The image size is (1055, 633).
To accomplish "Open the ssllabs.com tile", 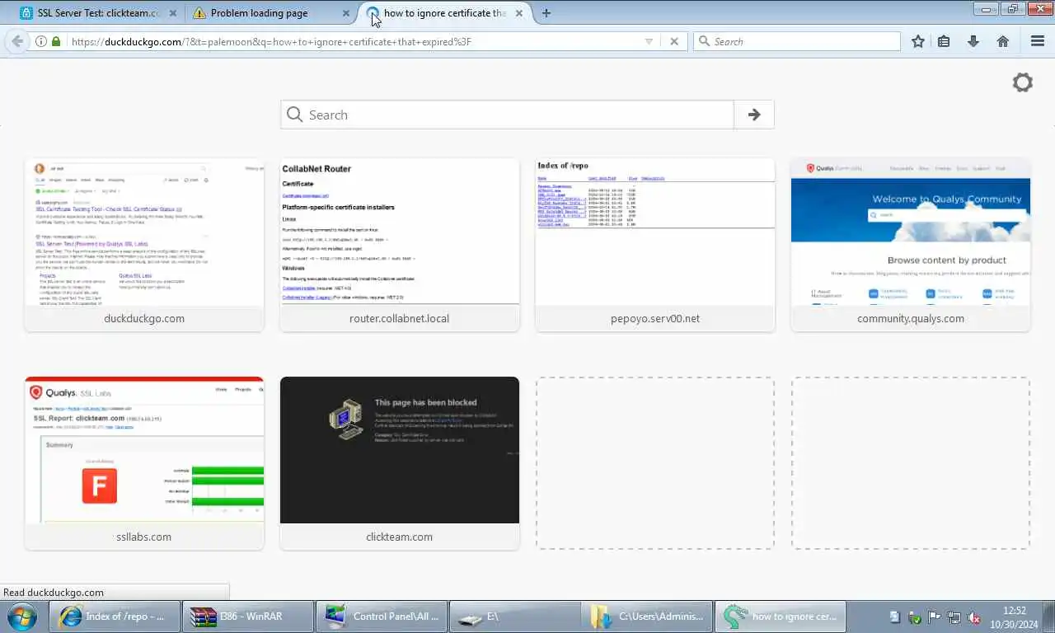I will click(x=144, y=463).
